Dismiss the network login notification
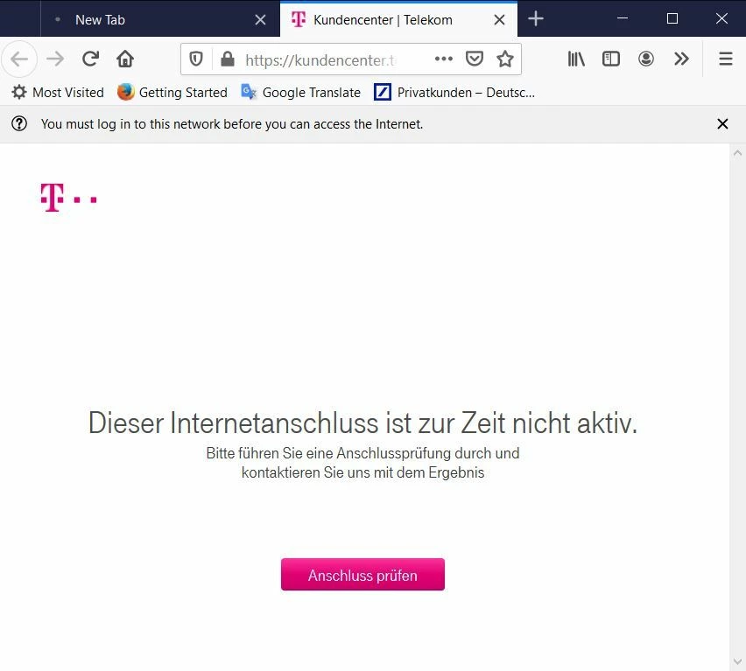Viewport: 746px width, 671px height. (x=722, y=124)
